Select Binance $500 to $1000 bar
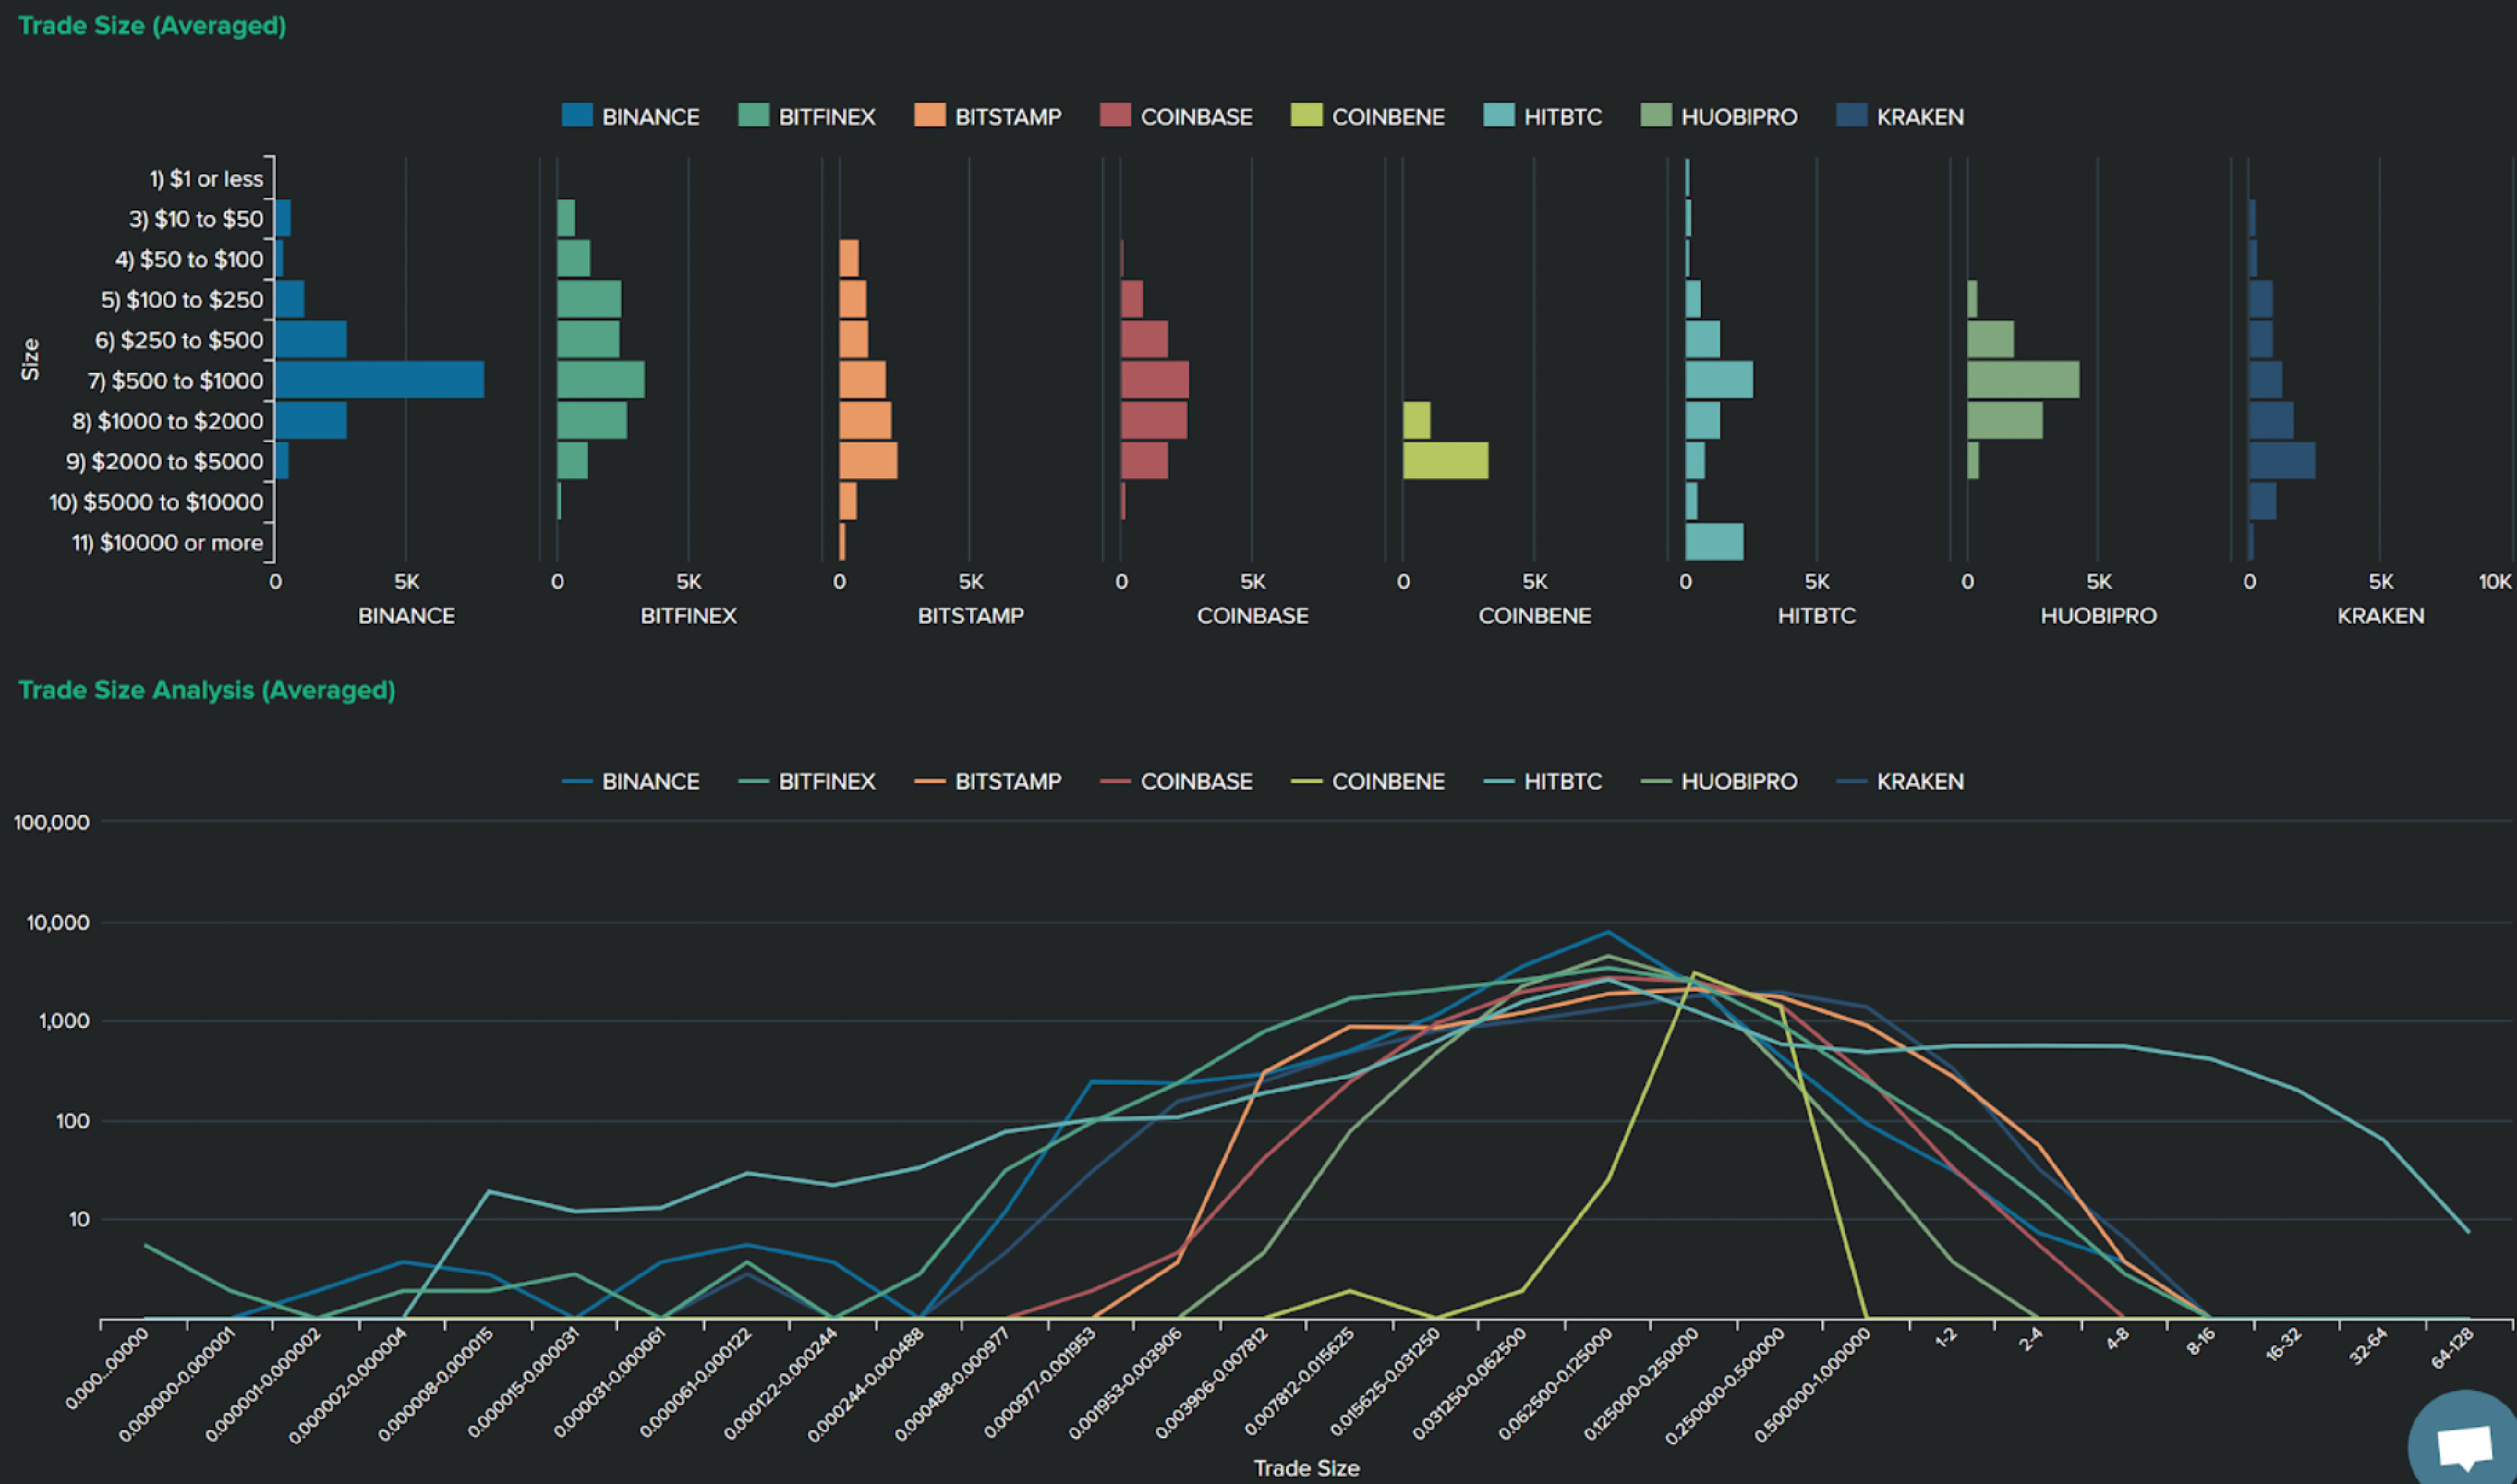The width and height of the screenshot is (2517, 1484). point(379,380)
